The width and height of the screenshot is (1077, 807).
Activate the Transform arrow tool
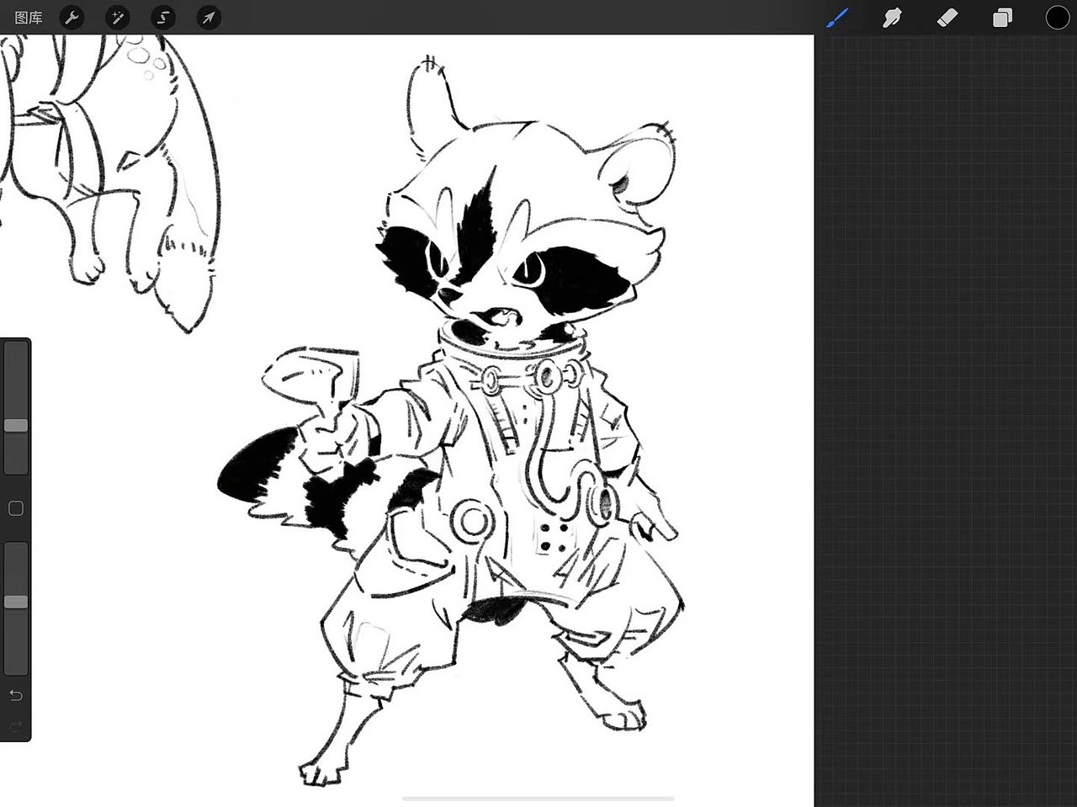pos(209,17)
